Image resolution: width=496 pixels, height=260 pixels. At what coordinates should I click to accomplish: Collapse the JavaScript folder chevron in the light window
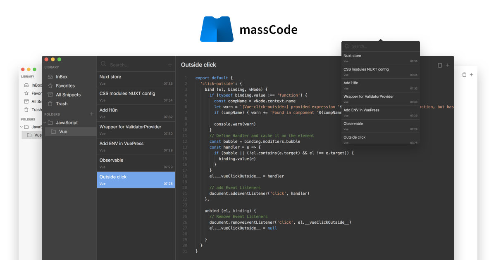pos(21,127)
